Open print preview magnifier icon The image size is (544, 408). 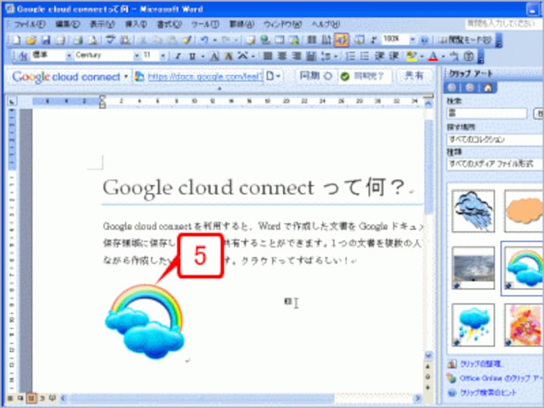pyautogui.click(x=93, y=40)
